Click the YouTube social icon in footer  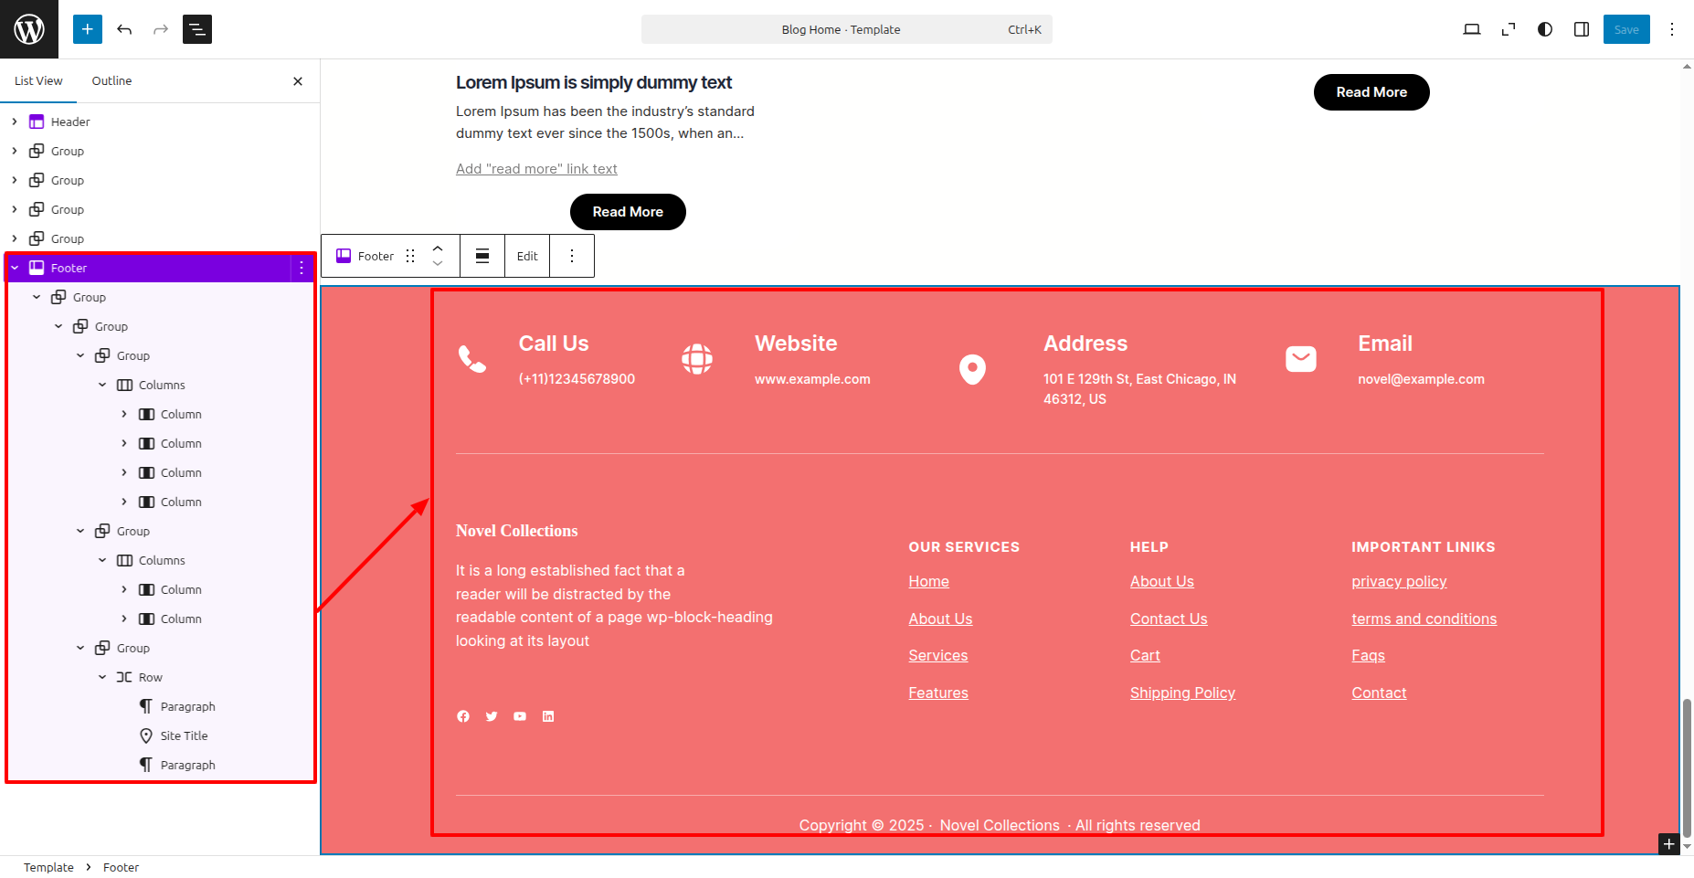[520, 716]
